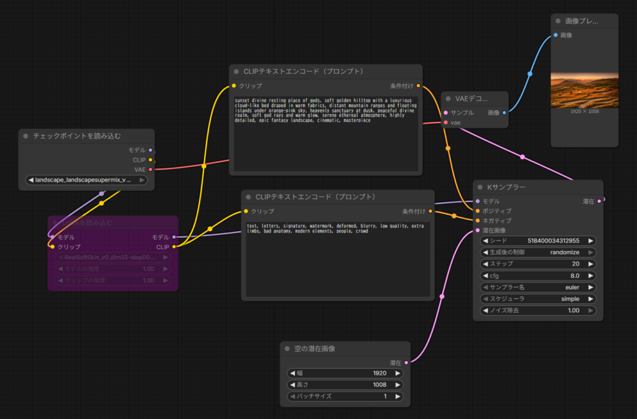This screenshot has height=419, width=637.
Task: Click the generated landscape preview thumbnail
Action: [x=584, y=91]
